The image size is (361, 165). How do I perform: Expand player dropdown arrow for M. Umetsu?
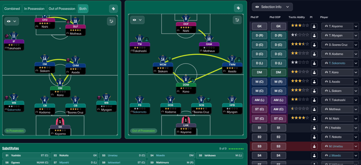tap(356, 146)
